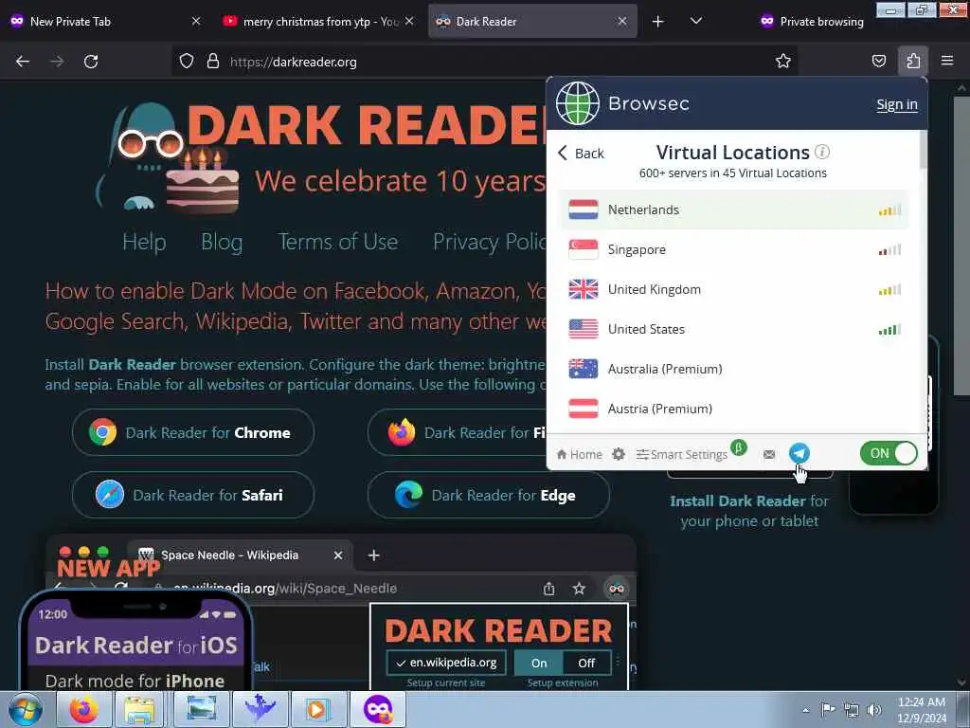Click the Dark Reader mascot logo
The image size is (970, 728).
click(x=167, y=158)
